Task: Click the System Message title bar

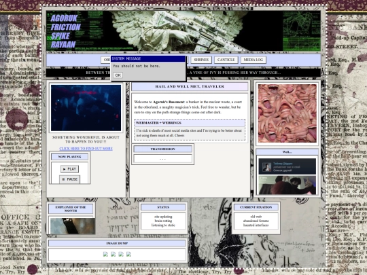Action: [148, 58]
